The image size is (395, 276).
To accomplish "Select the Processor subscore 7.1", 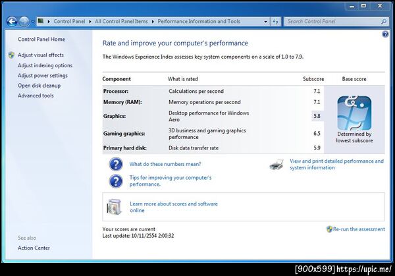I will [x=317, y=92].
